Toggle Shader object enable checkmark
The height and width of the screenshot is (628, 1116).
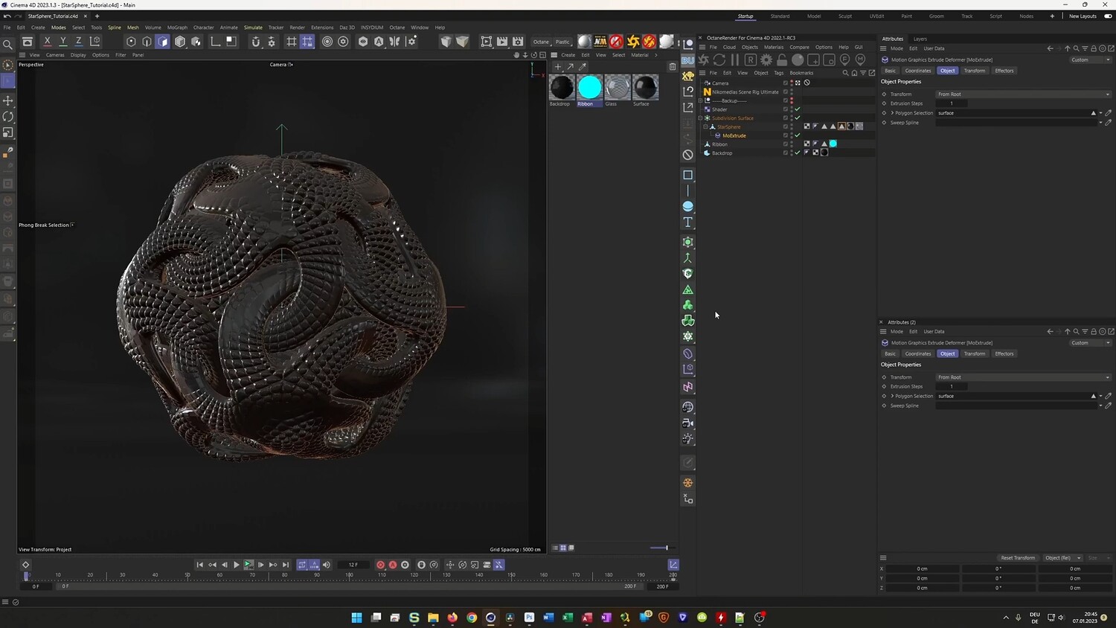798,109
